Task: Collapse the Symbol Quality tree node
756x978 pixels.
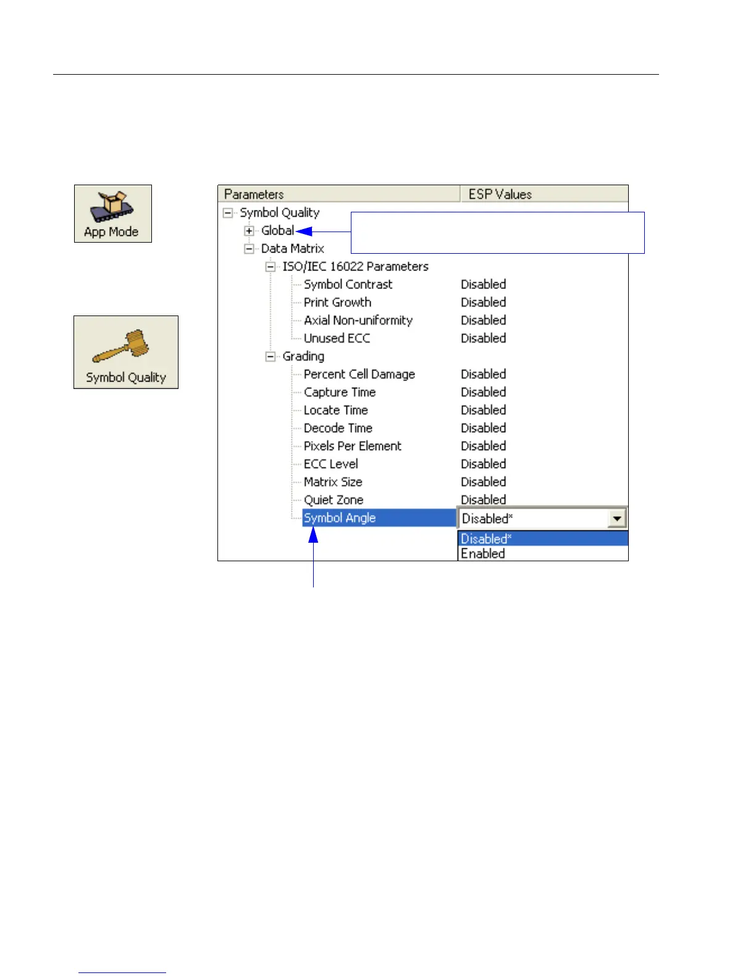Action: (x=228, y=213)
